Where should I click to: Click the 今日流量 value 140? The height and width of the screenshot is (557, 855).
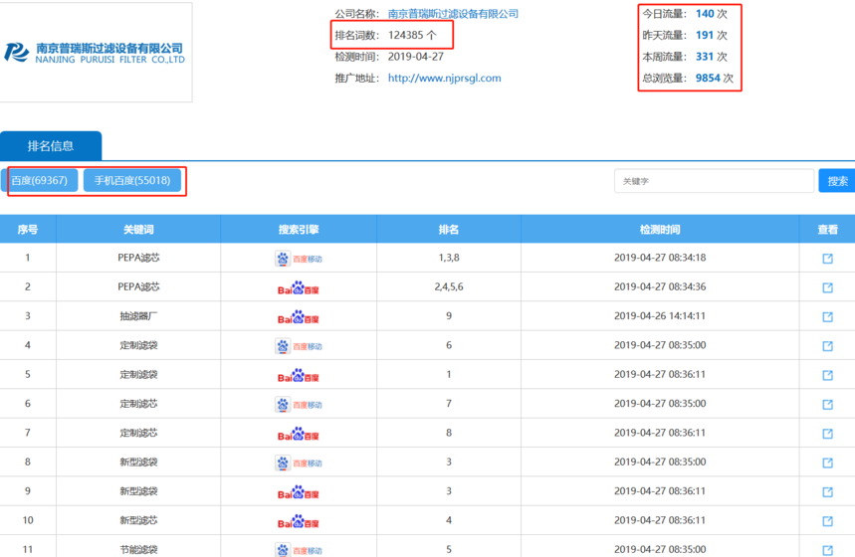tap(705, 14)
